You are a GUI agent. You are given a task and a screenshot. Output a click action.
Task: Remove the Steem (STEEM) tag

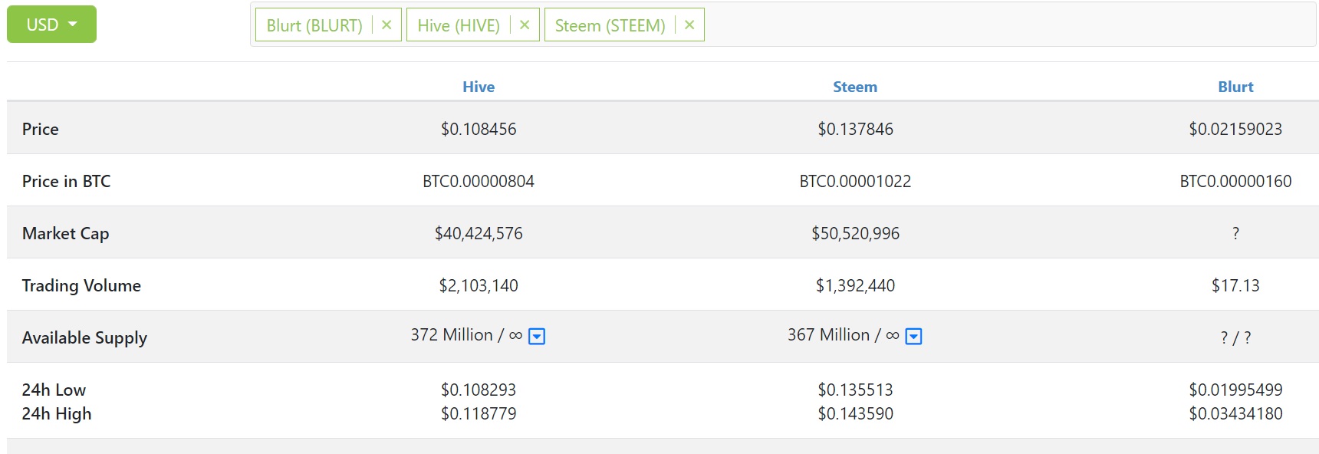689,25
